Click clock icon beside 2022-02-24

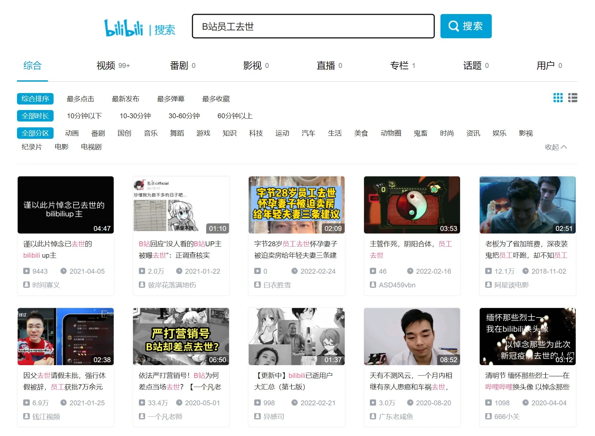pos(295,271)
